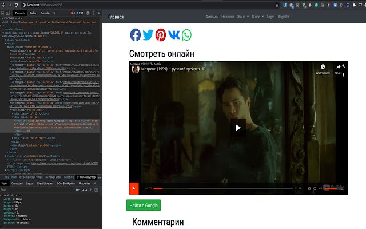Click the site info icon in address bar
This screenshot has width=366, height=229.
pos(24,5)
